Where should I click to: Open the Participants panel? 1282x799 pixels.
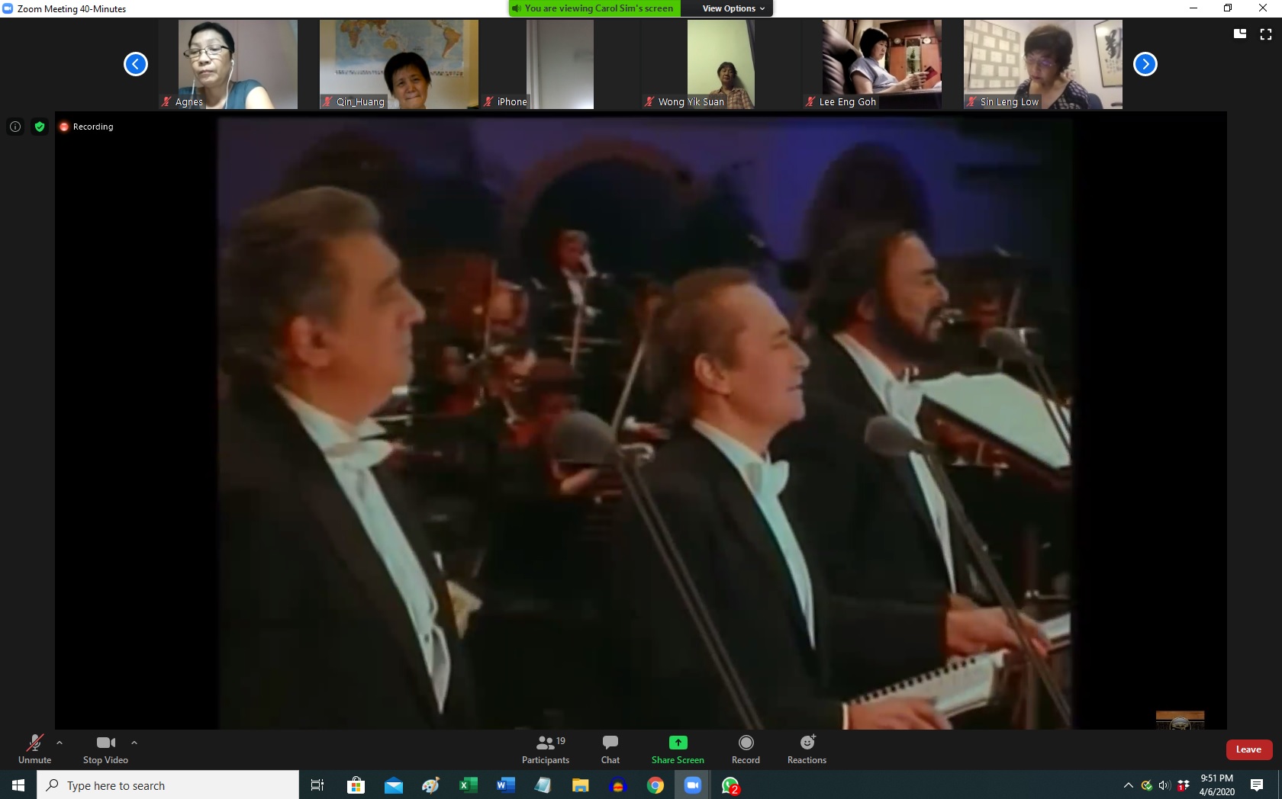pos(545,749)
